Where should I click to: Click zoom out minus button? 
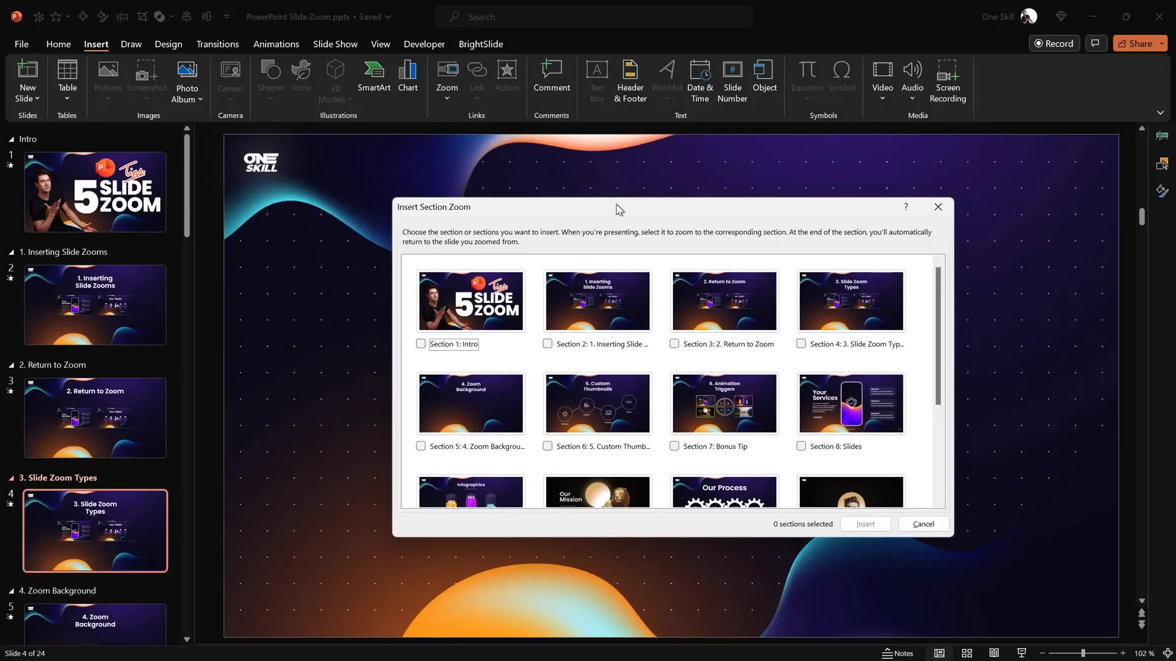click(1042, 653)
